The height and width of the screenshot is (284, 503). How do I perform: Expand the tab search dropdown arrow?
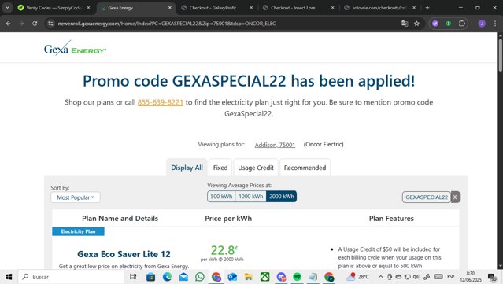(7, 8)
